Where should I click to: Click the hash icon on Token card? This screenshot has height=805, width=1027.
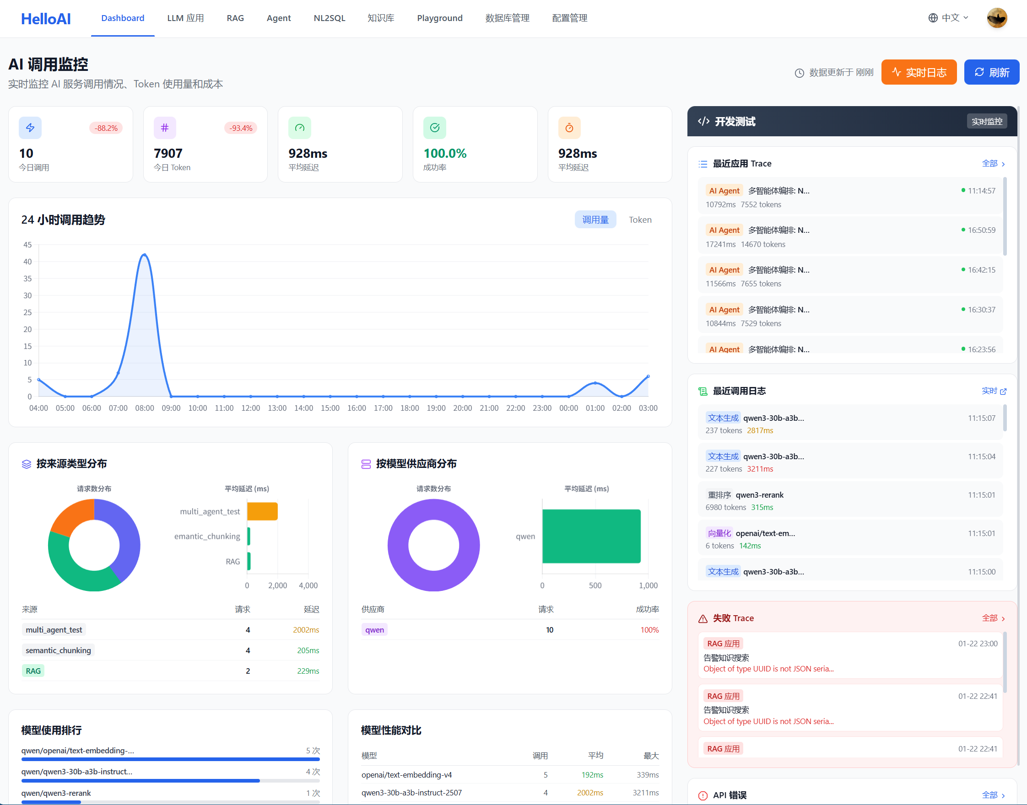tap(165, 128)
